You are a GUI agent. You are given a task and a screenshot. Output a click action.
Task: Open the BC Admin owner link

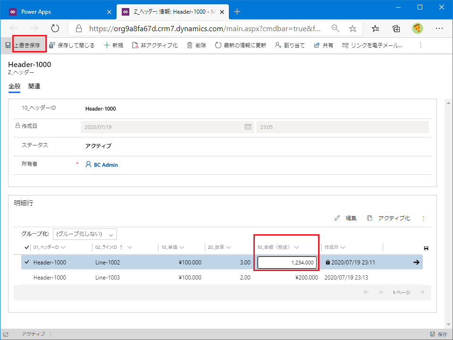pyautogui.click(x=106, y=165)
